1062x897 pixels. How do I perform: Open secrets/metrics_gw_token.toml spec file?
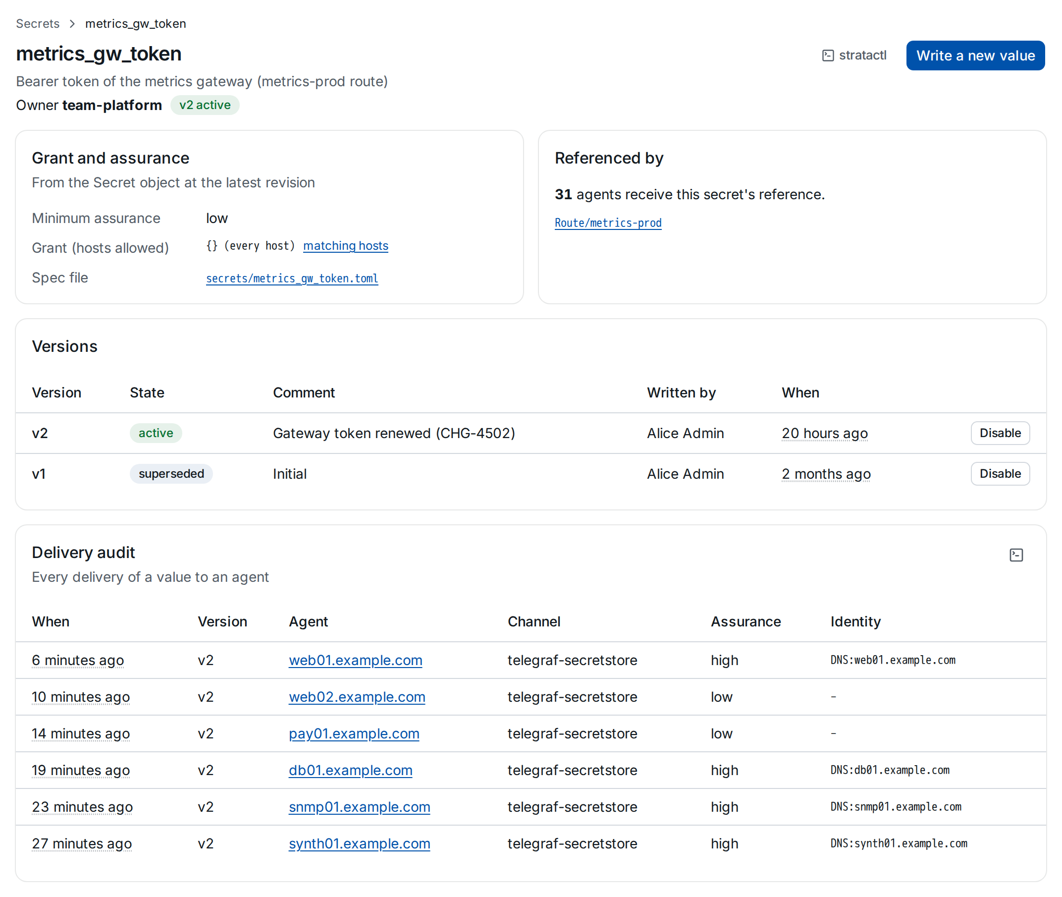pos(292,278)
